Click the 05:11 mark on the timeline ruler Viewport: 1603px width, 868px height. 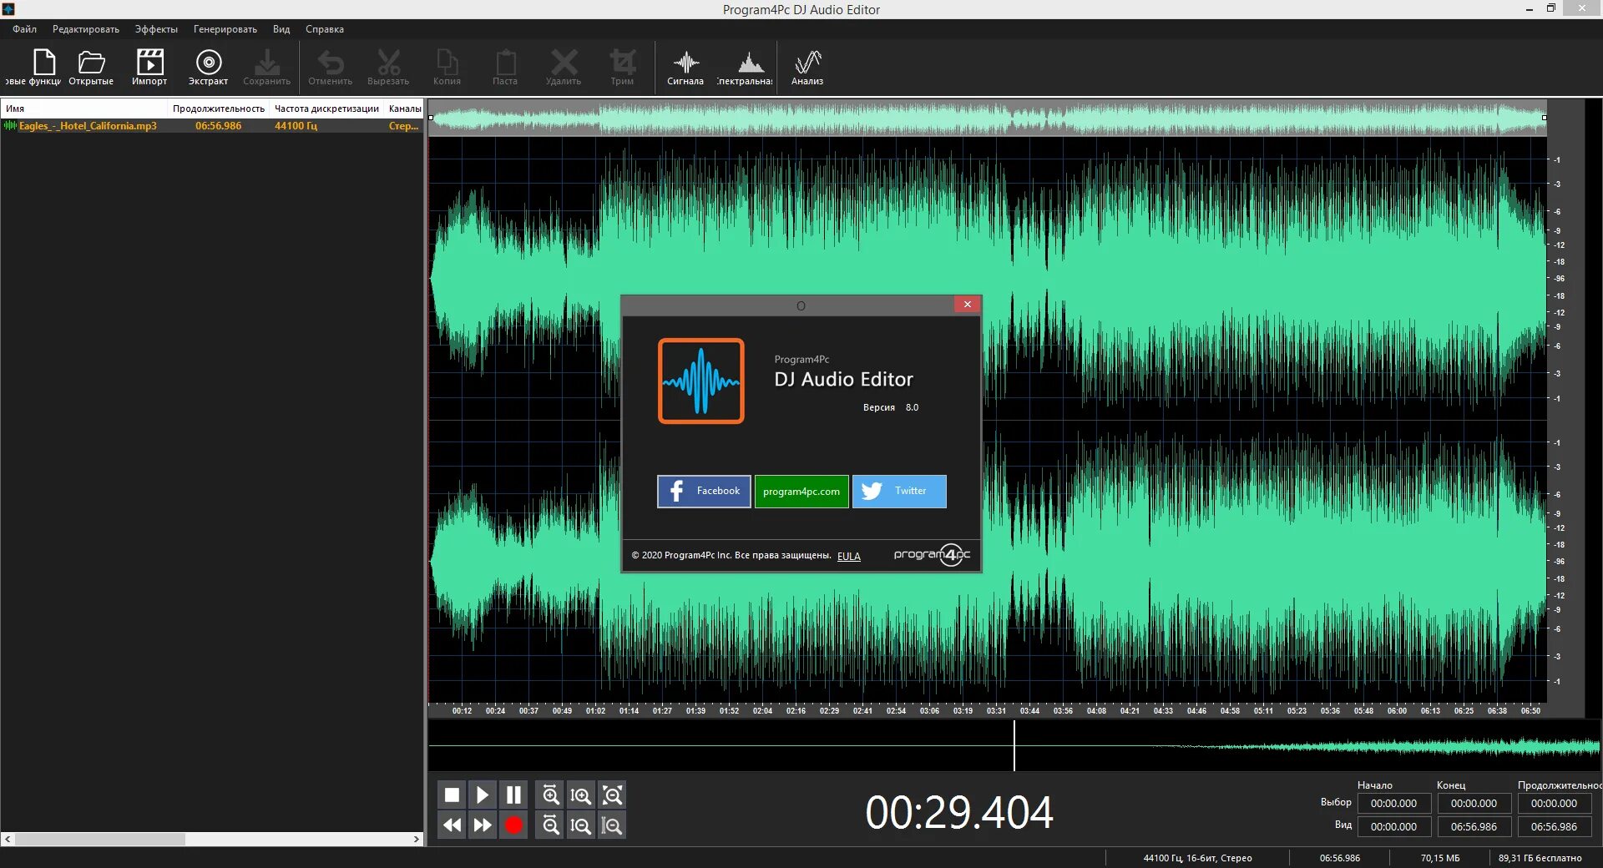(x=1263, y=711)
